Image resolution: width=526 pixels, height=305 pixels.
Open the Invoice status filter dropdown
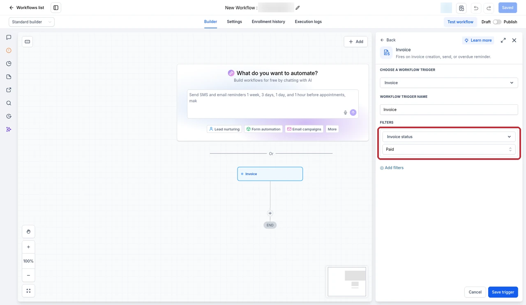click(x=449, y=136)
